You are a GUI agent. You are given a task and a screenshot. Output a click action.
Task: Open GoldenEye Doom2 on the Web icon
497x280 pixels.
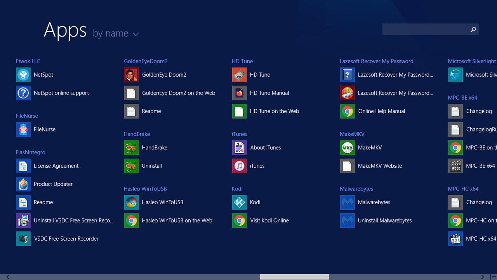(131, 93)
